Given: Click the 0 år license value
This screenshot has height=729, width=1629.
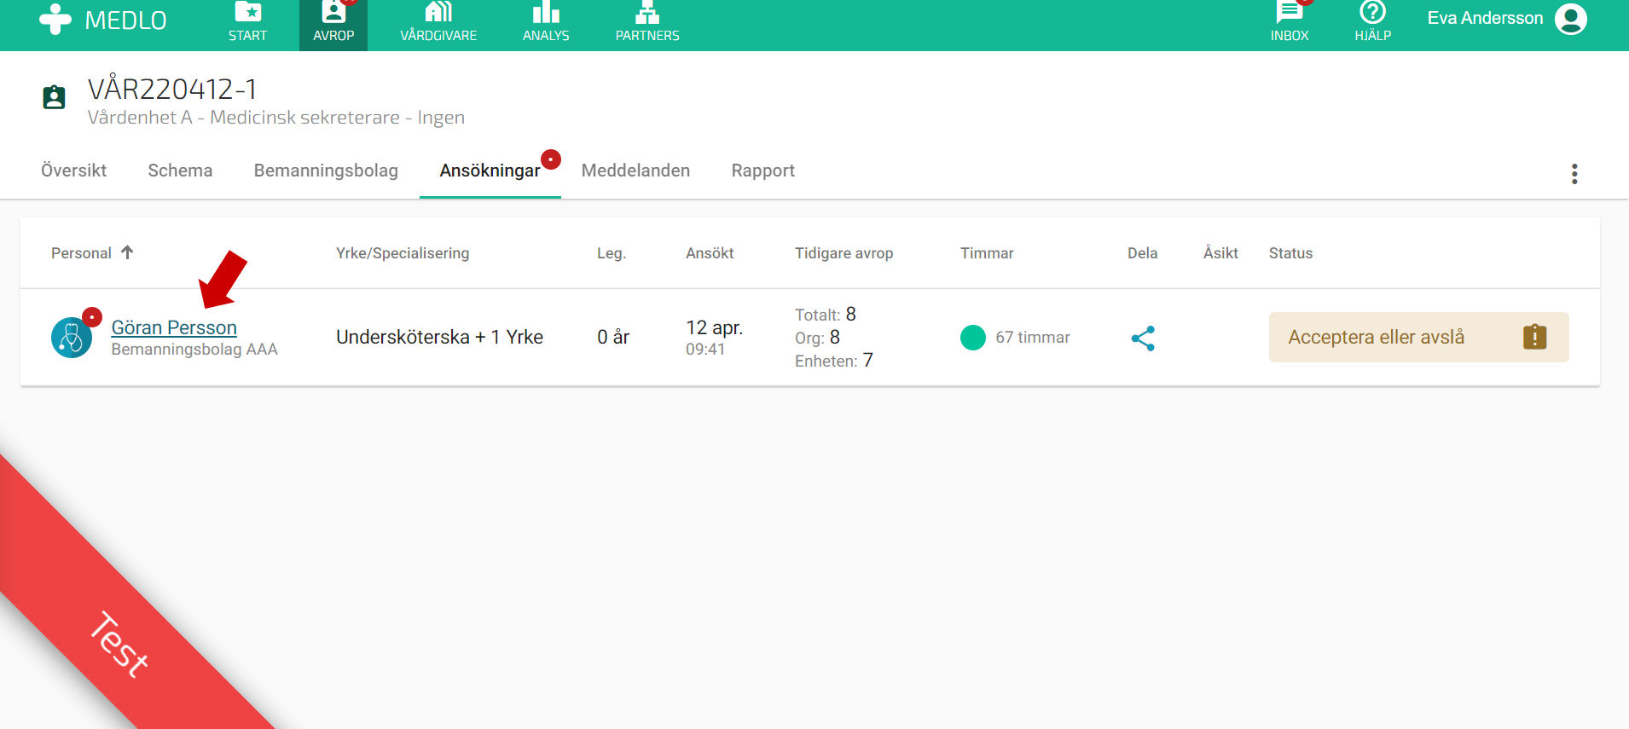Looking at the screenshot, I should point(613,337).
